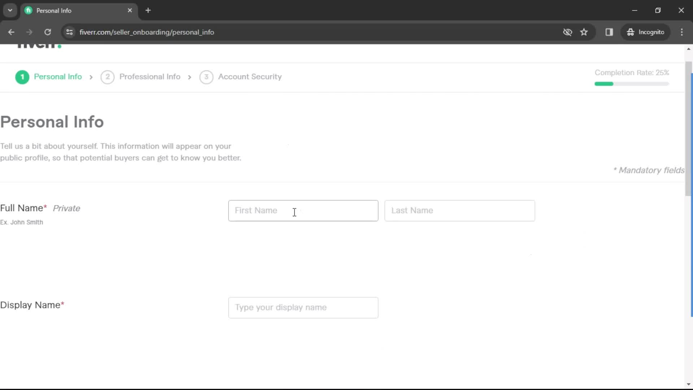Image resolution: width=693 pixels, height=390 pixels.
Task: Click the First Name input field
Action: tap(303, 211)
